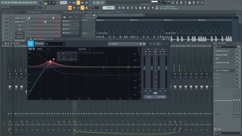Click the Ozone help question mark

162,44
